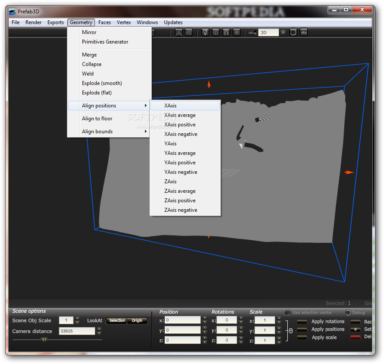Image resolution: width=384 pixels, height=364 pixels.
Task: Choose Mirror from Geometry menu
Action: (x=109, y=32)
